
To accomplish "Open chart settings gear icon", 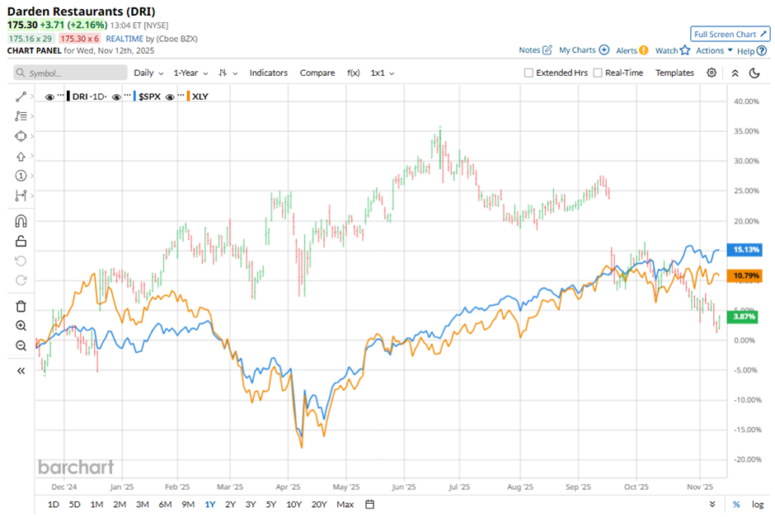I will pyautogui.click(x=712, y=73).
